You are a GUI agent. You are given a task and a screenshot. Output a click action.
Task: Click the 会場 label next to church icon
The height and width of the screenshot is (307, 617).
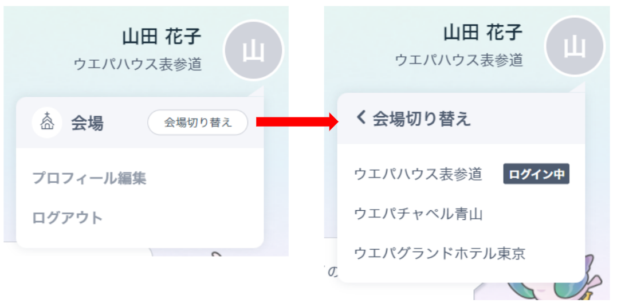pyautogui.click(x=87, y=123)
